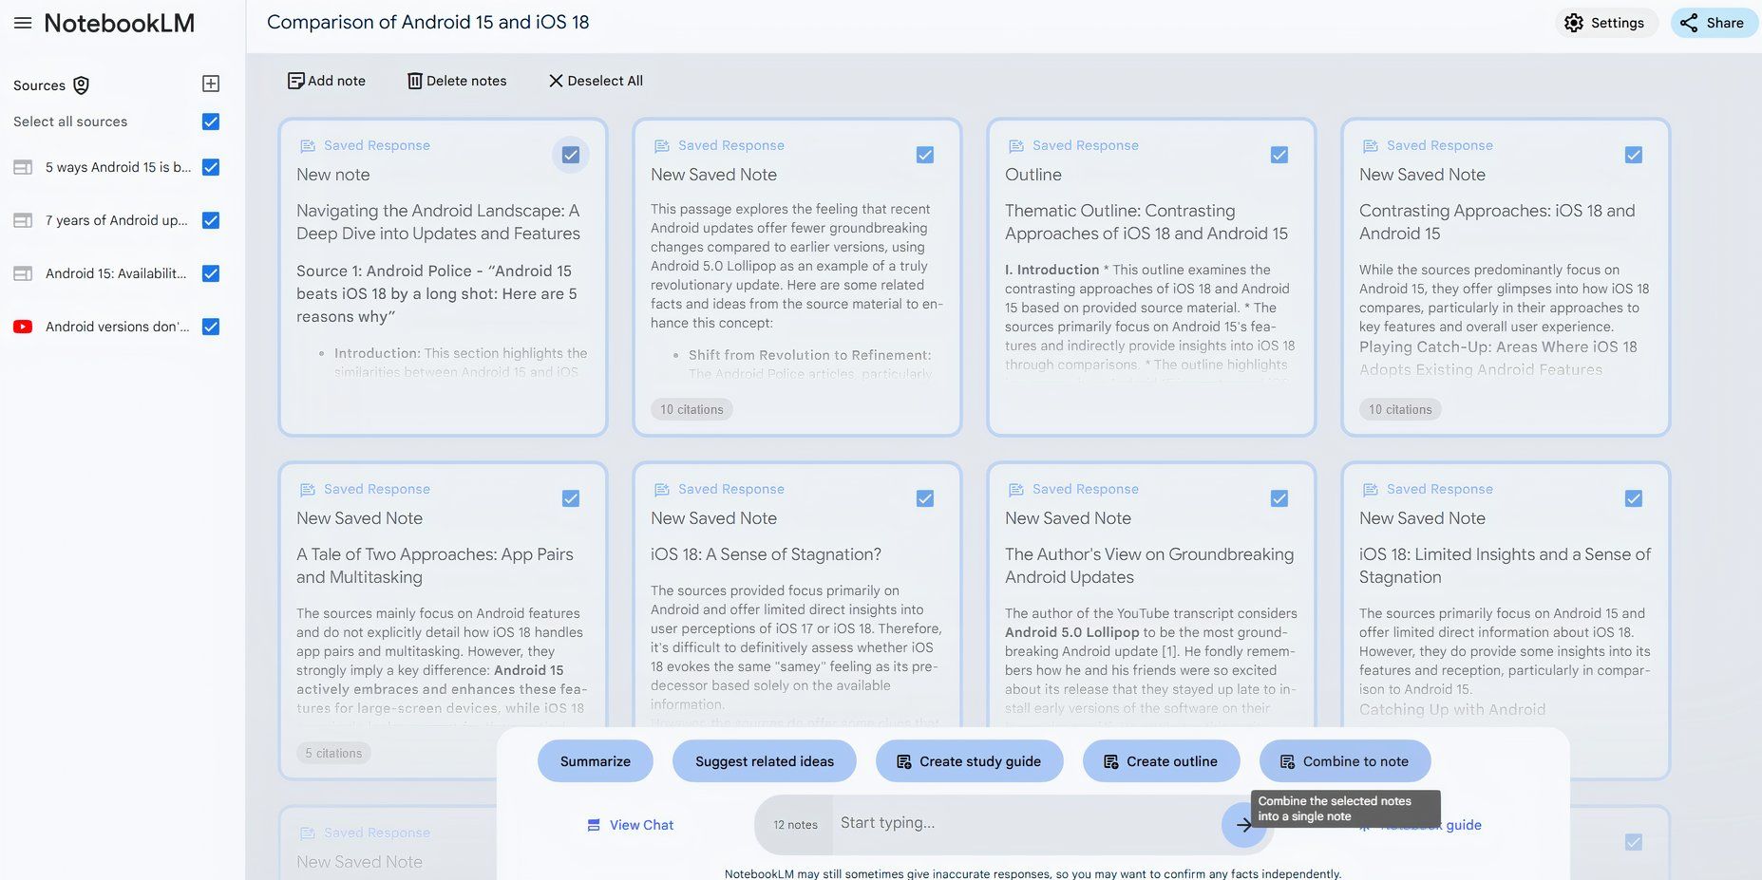Screen dimensions: 1762x880
Task: Click the '10 citations' chip on Contrasting Approaches card
Action: click(1400, 410)
